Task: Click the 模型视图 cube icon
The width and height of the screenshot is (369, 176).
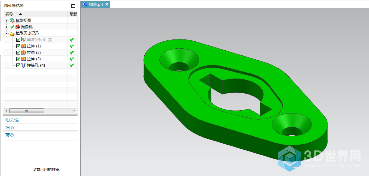Action: click(x=12, y=21)
